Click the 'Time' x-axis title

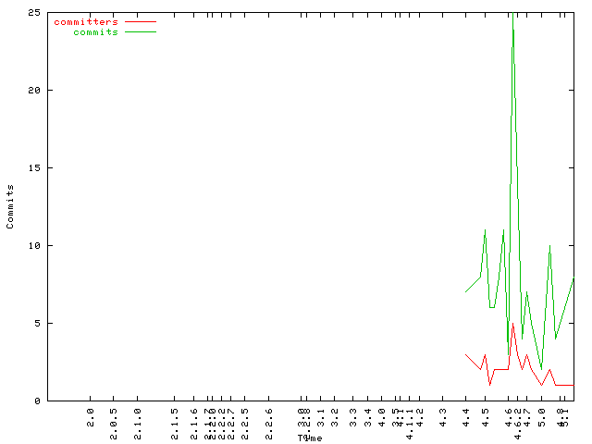pos(309,438)
